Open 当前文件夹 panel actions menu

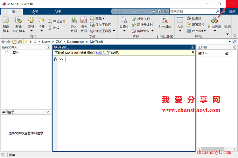pyautogui.click(x=48, y=47)
